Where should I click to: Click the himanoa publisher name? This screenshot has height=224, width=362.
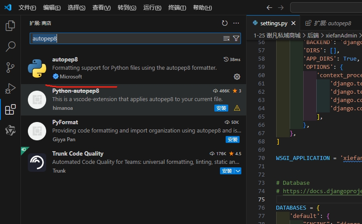(x=63, y=108)
